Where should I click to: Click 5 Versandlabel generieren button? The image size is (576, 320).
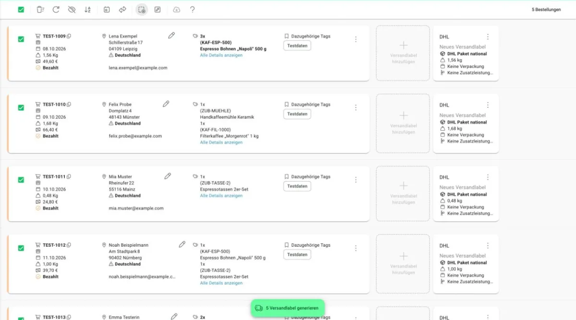288,308
